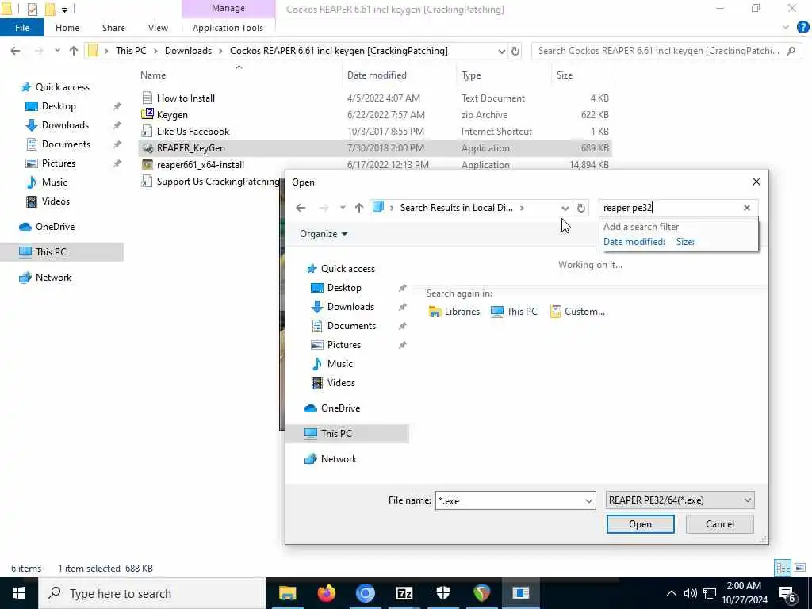The image size is (812, 609).
Task: Select Network in Explorer navigation pane
Action: click(53, 278)
